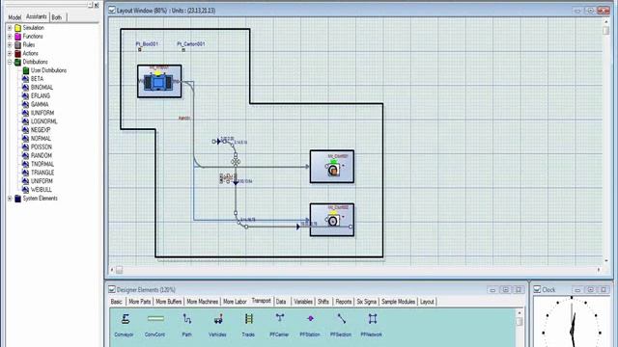This screenshot has width=618, height=347.
Task: Open the Data designer tab
Action: (281, 302)
